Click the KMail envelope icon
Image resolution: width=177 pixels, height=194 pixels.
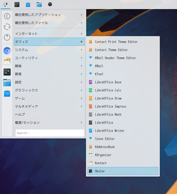point(91,66)
